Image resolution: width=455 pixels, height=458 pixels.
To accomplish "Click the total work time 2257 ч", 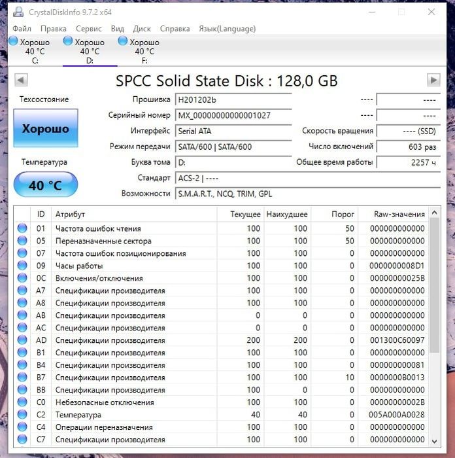I will [409, 162].
